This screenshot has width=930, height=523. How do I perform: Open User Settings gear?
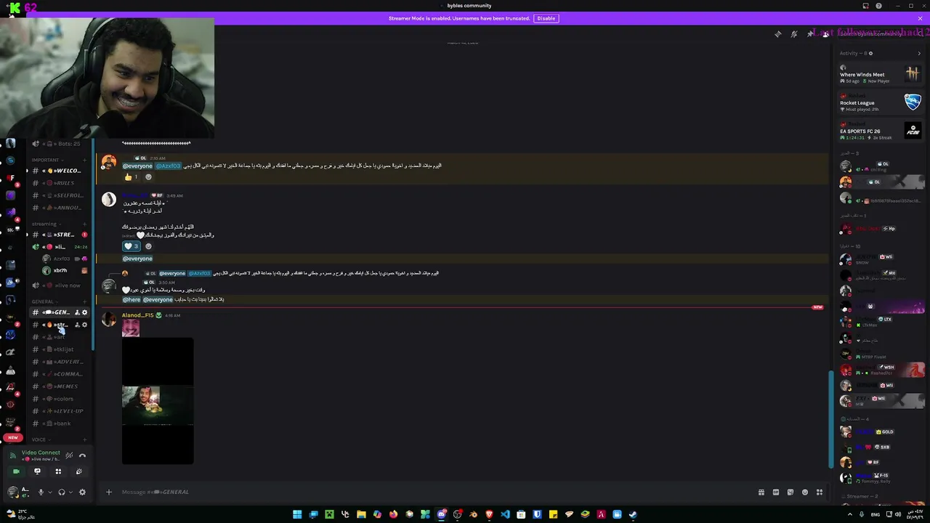(x=82, y=492)
